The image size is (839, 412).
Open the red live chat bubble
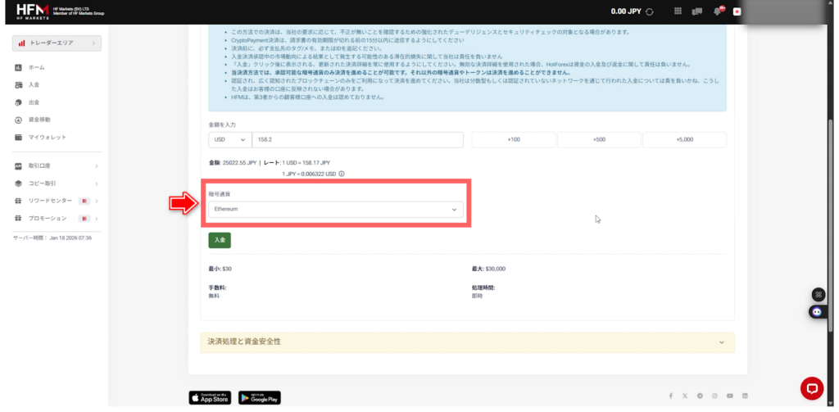pos(810,387)
